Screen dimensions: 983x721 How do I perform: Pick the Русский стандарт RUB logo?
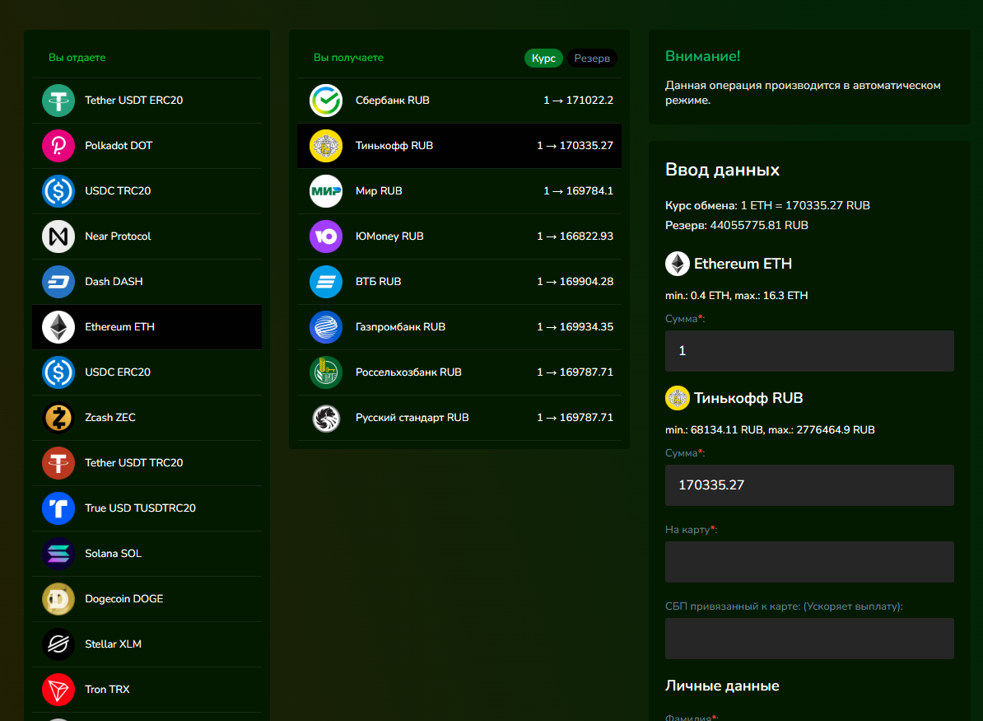point(326,418)
